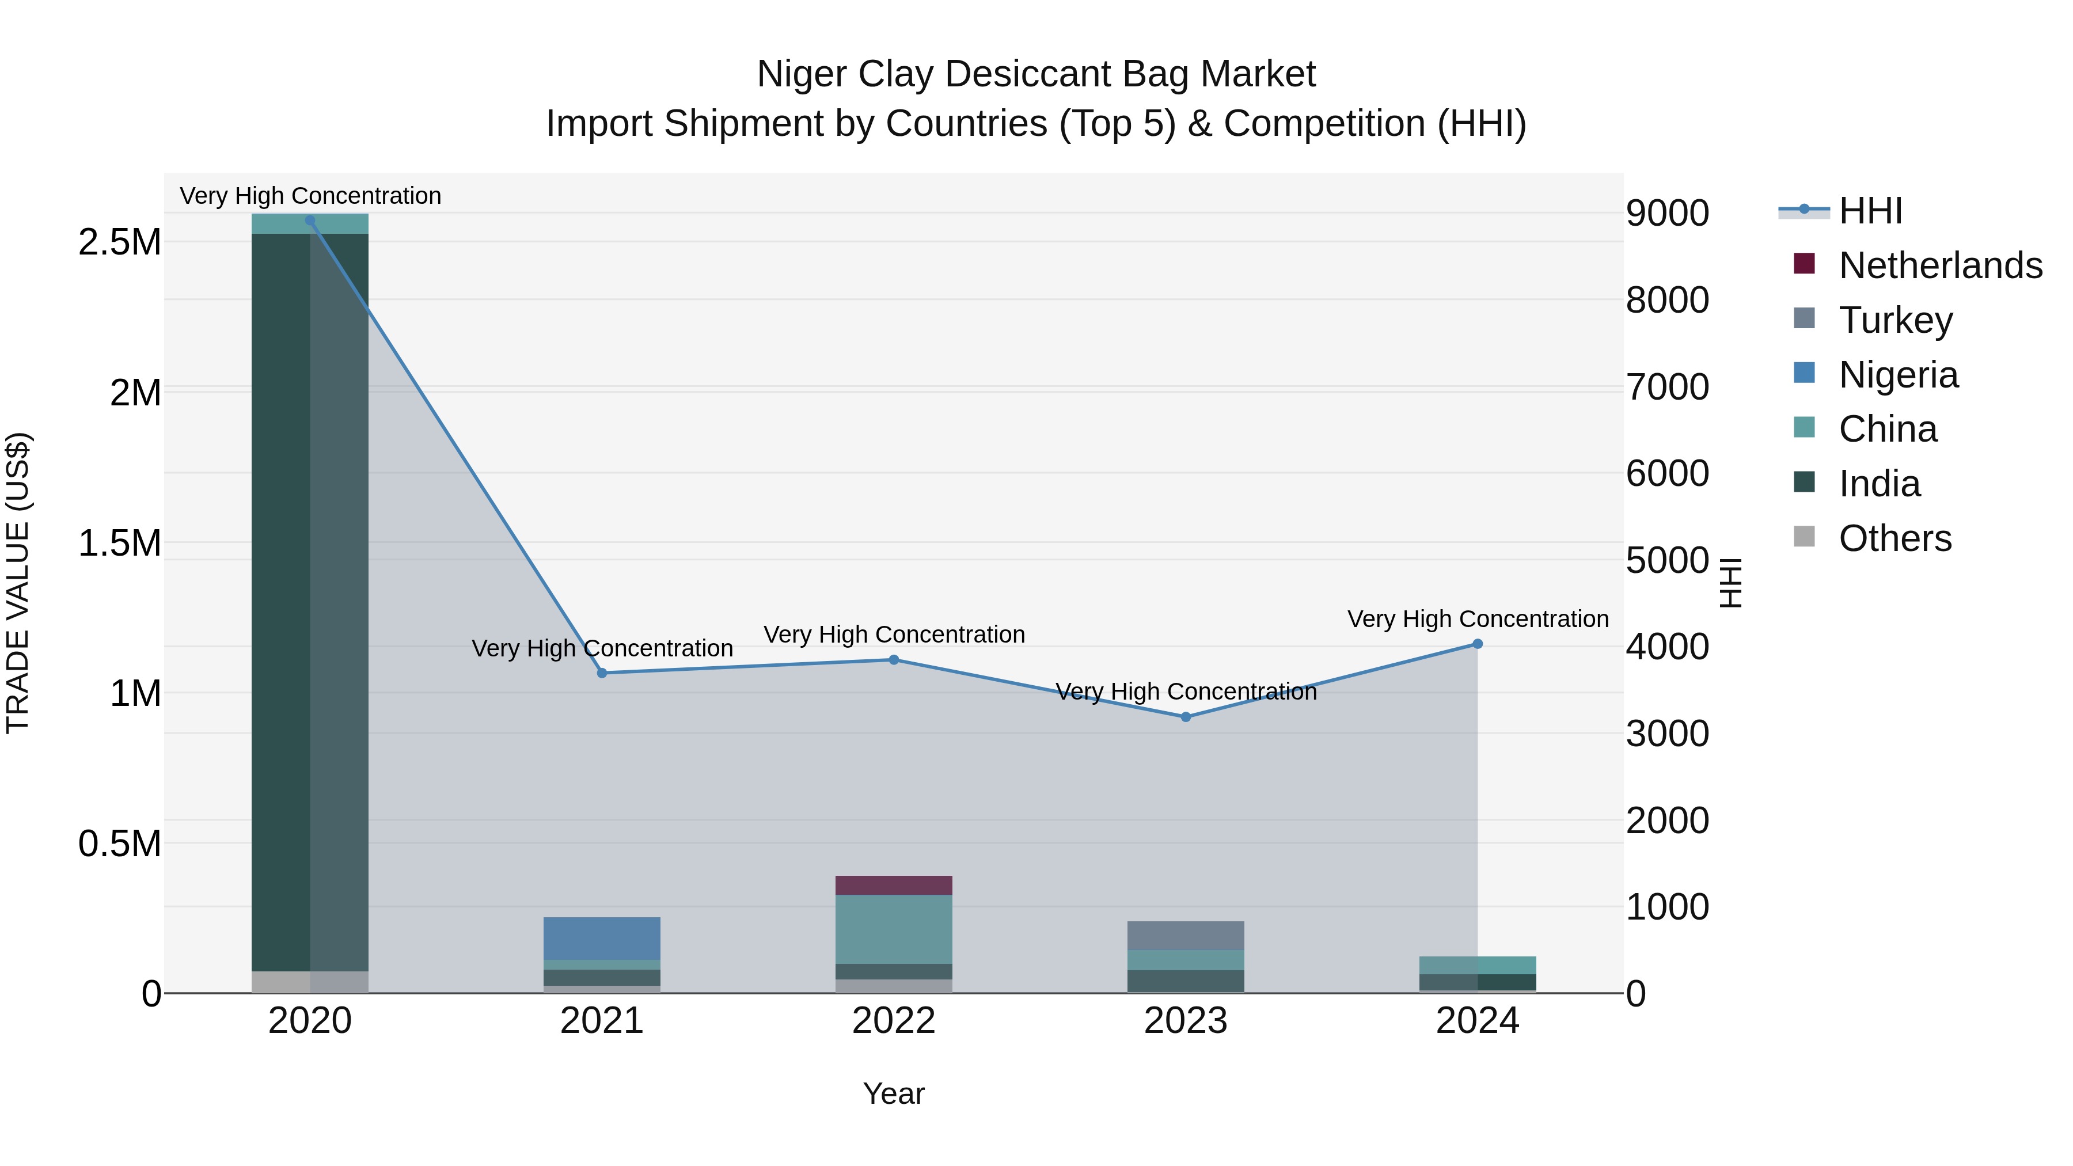Toggle the HHI legend entry
This screenshot has width=2073, height=1166.
coord(1840,211)
